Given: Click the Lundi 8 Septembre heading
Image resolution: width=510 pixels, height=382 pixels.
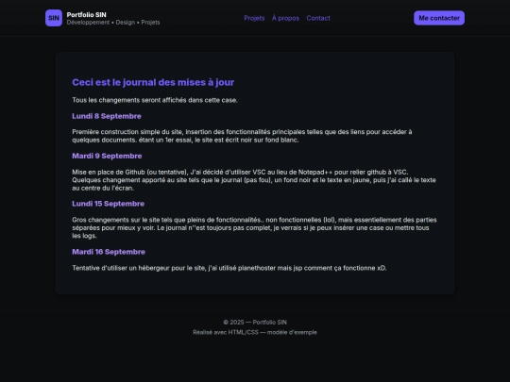Looking at the screenshot, I should [x=107, y=116].
